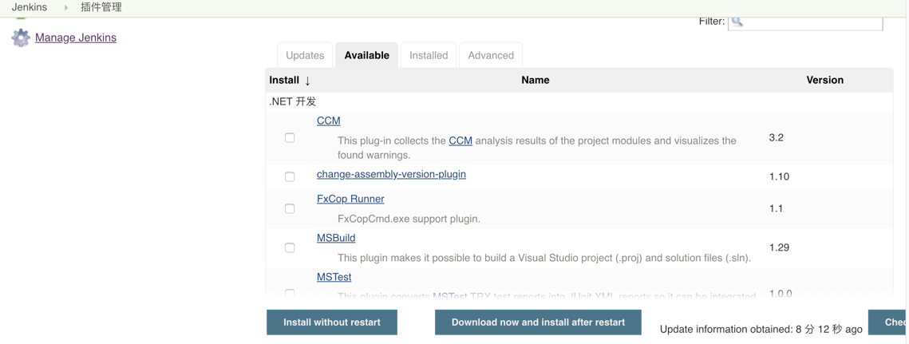Open the CCM plugin name link
Screen dimensions: 909x344
click(328, 121)
